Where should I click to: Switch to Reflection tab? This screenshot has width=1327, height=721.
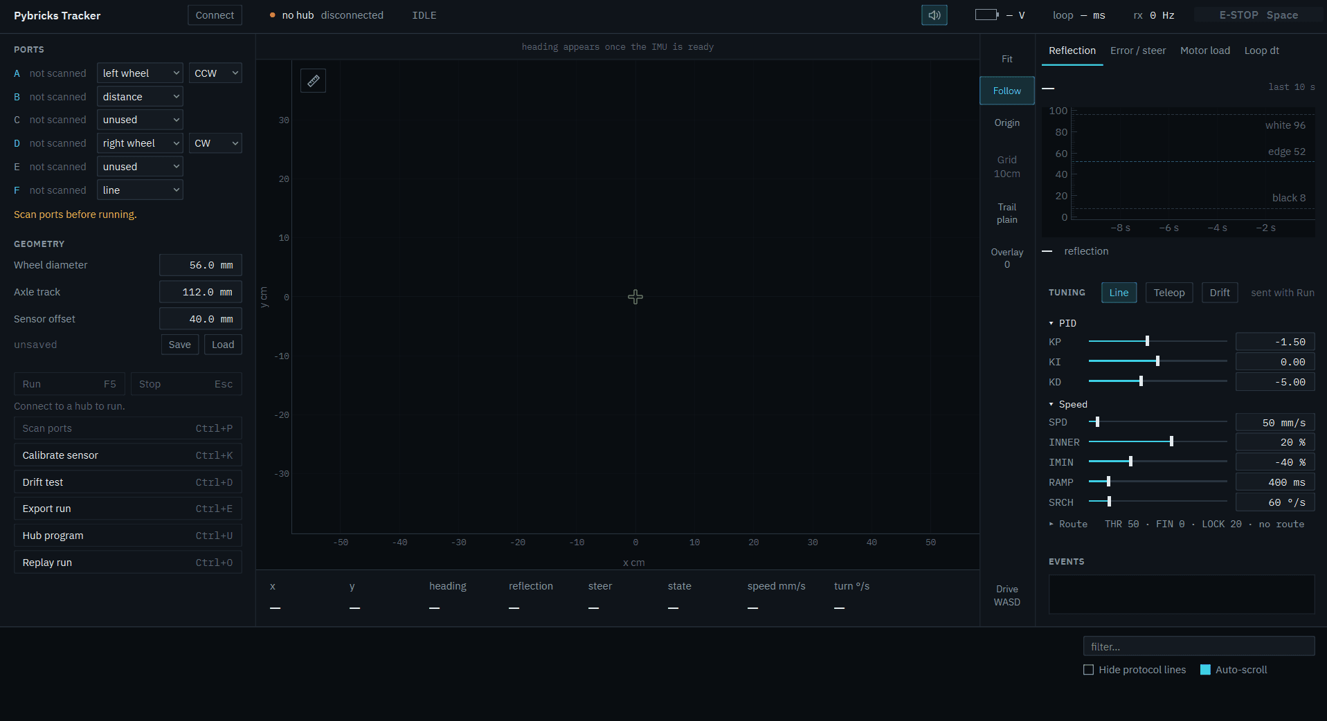(1072, 51)
